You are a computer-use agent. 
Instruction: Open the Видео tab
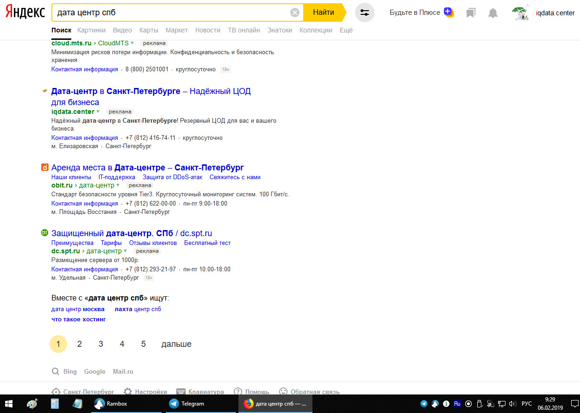[122, 30]
